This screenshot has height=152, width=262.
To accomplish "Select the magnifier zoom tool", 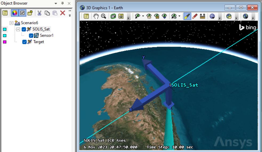I will tap(104, 16).
